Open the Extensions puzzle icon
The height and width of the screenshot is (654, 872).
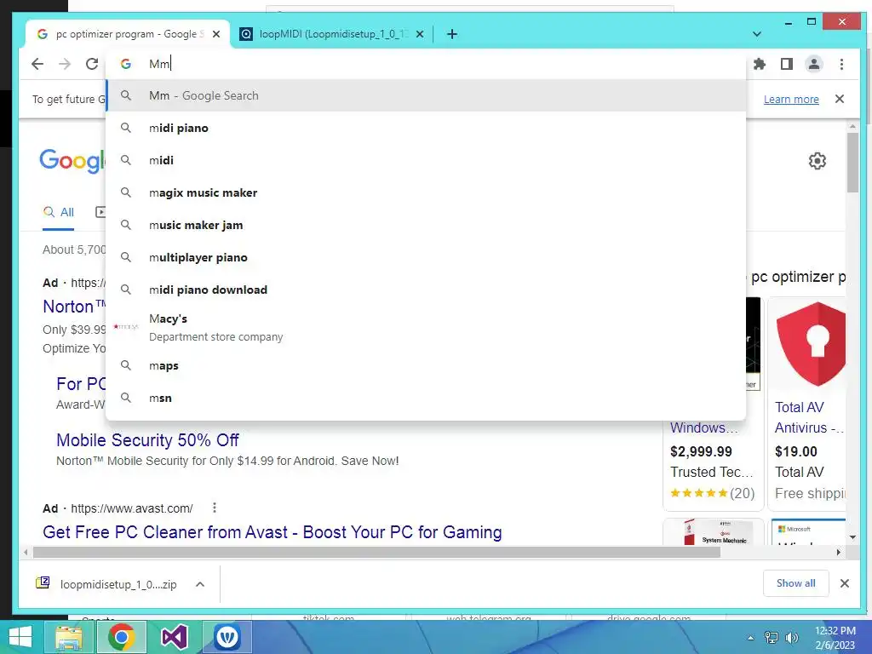point(759,64)
